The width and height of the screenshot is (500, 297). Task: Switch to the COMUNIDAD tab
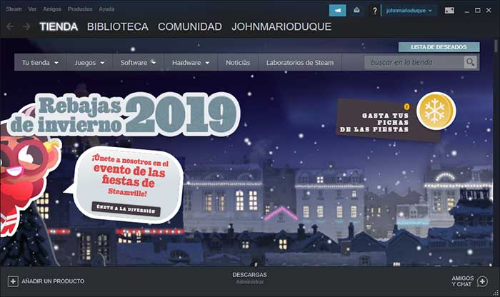click(x=190, y=26)
